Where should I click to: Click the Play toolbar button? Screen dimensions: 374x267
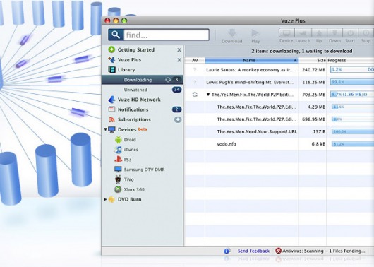pos(255,36)
